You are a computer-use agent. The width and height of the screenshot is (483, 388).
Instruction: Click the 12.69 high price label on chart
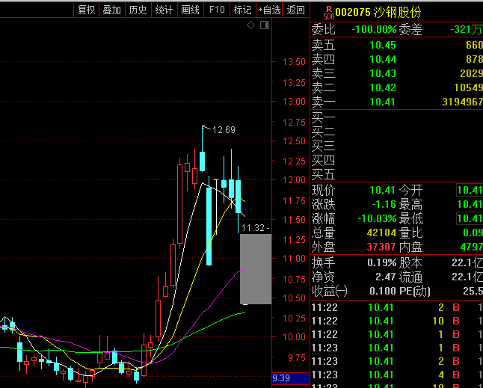[x=223, y=130]
